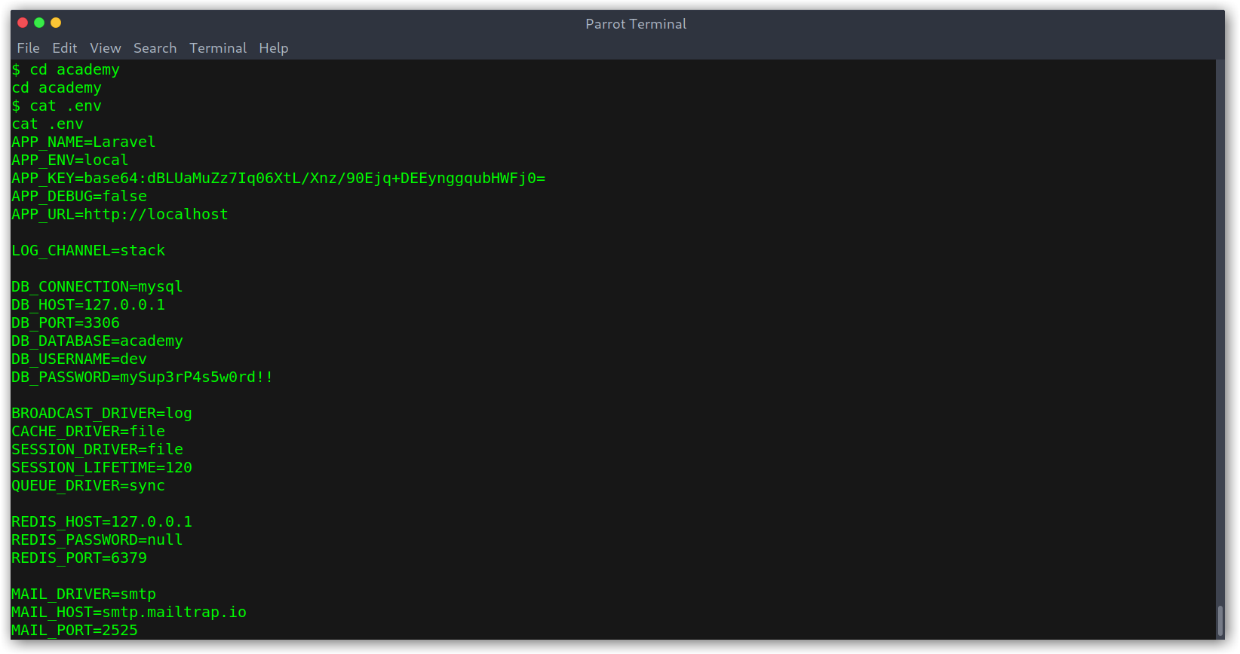The image size is (1240, 654).
Task: Open the File menu
Action: (28, 48)
